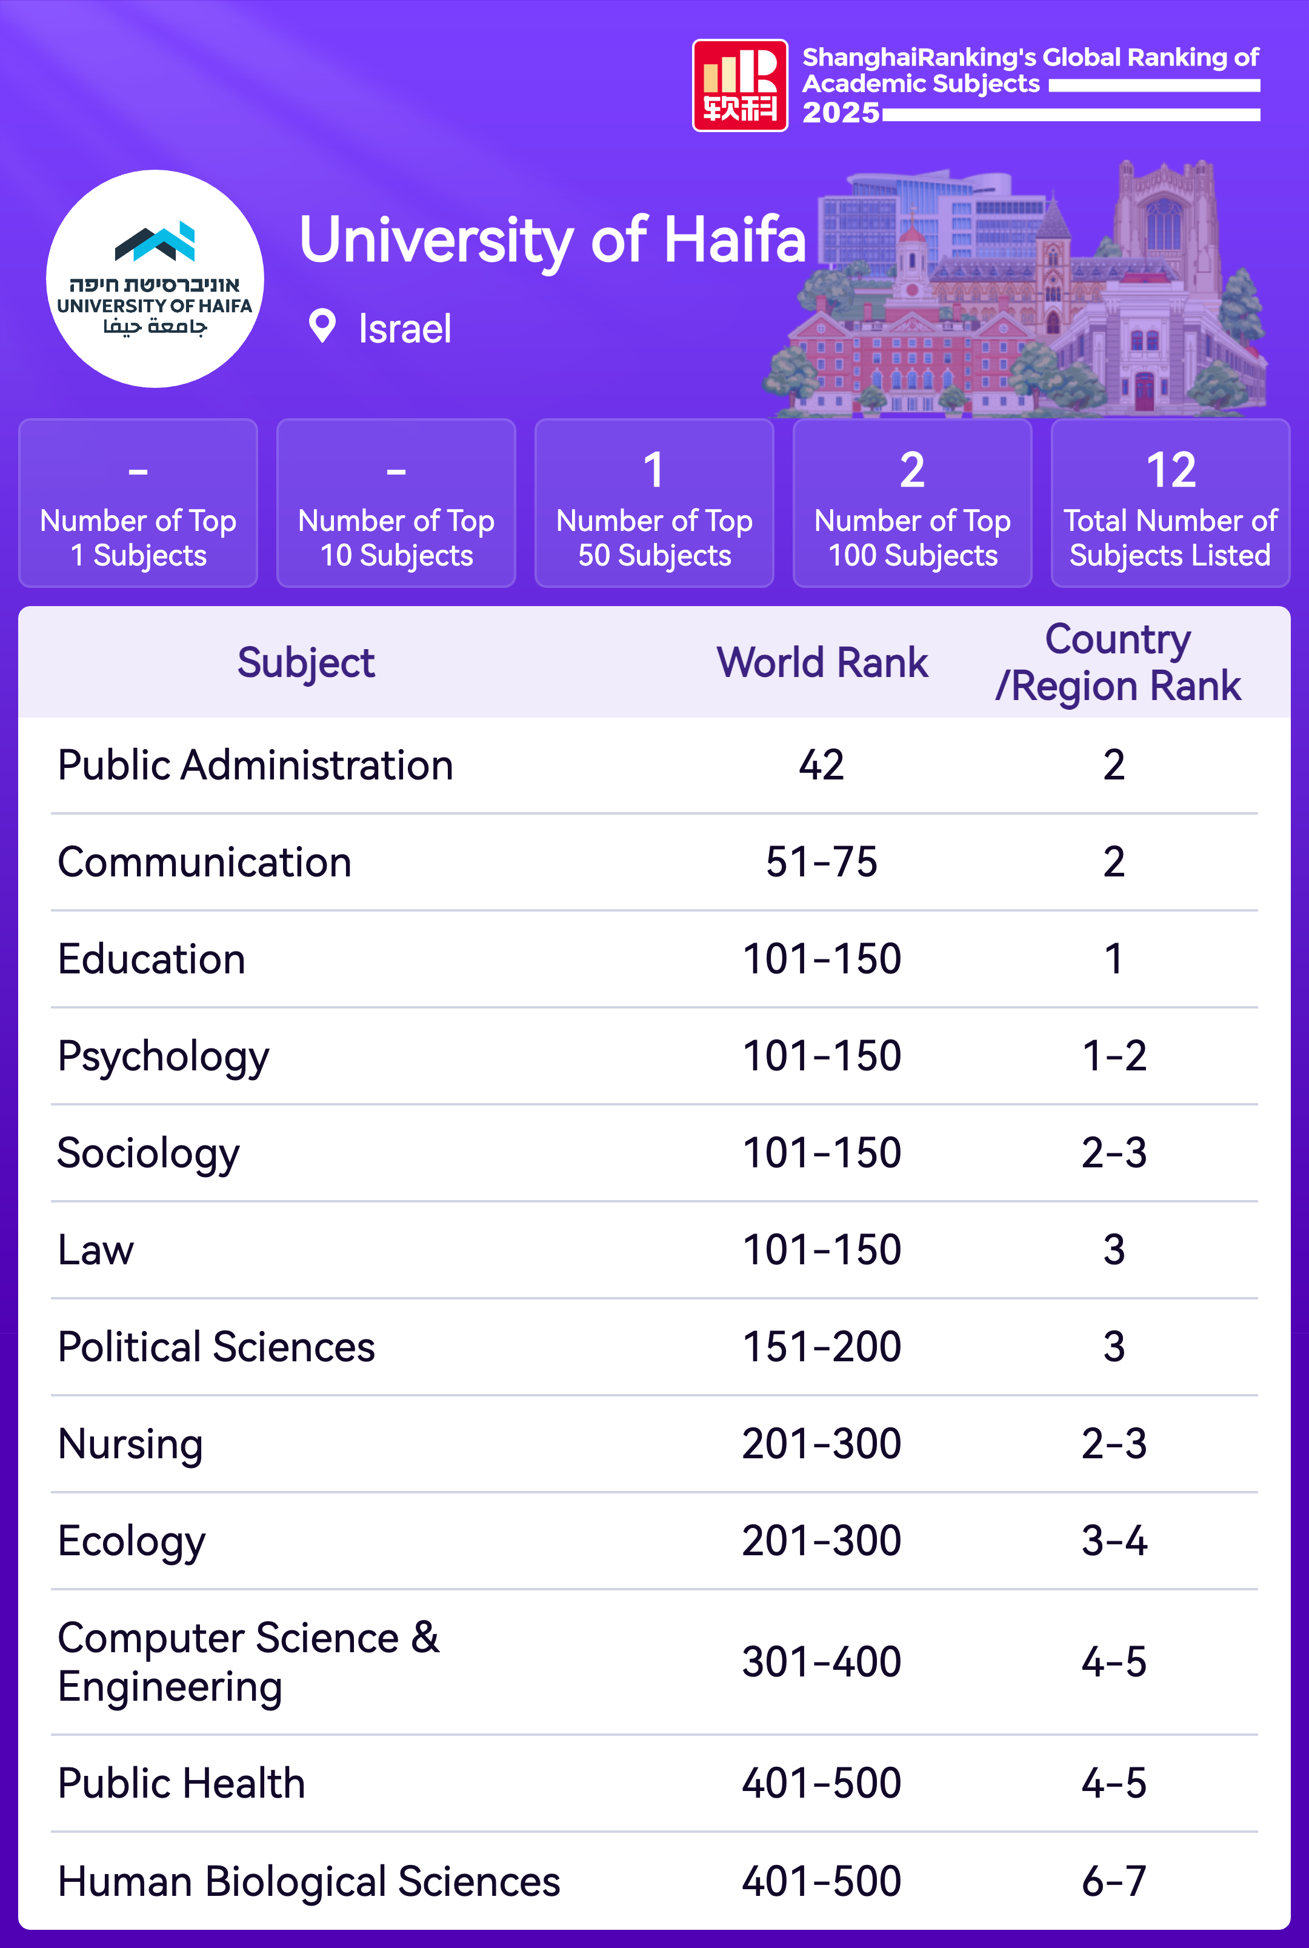Click the University of Haifa circular logo

155,279
